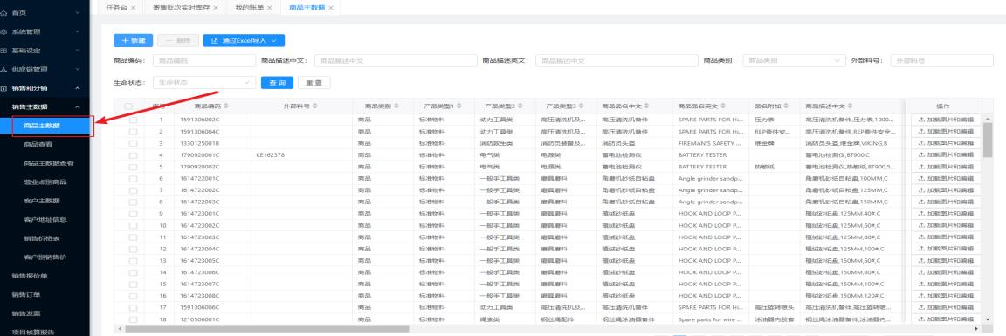Sort by the 产品类型3 column sort icon
Screen dimensions: 1006x336
pos(582,106)
